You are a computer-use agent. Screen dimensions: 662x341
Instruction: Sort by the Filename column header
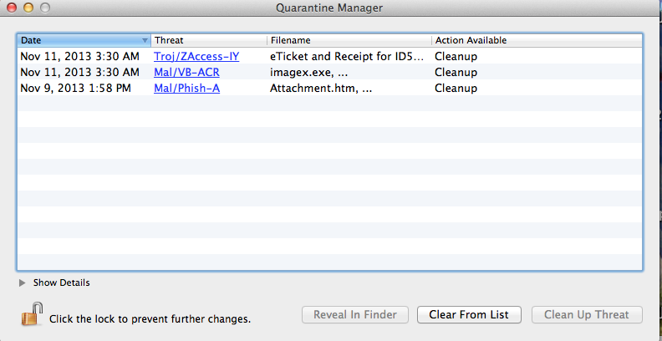click(x=349, y=40)
